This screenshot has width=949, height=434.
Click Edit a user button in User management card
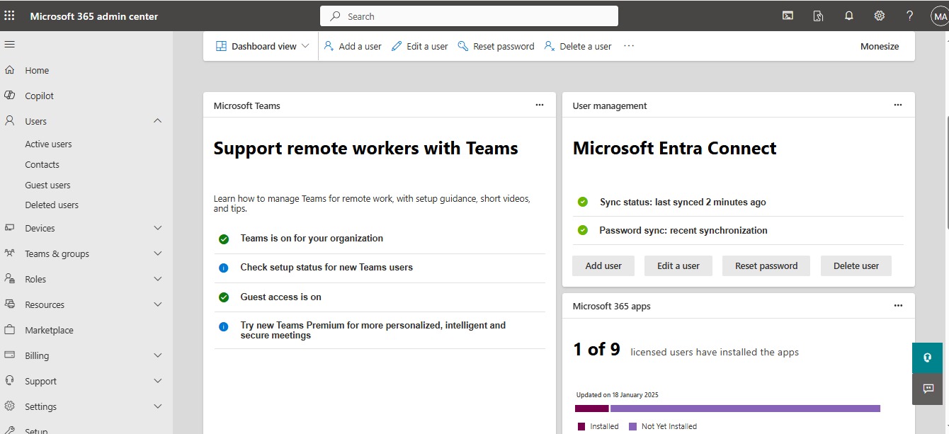pyautogui.click(x=678, y=266)
